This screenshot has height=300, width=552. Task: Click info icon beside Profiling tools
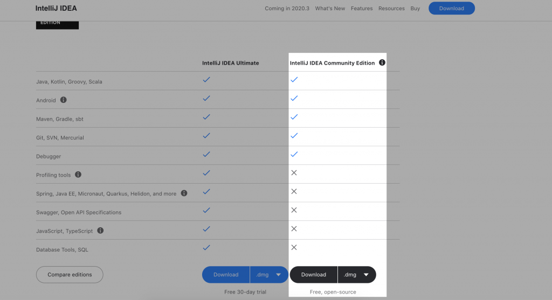point(78,175)
